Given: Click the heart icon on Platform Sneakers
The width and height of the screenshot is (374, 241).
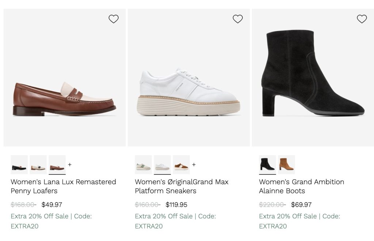Looking at the screenshot, I should (x=238, y=19).
